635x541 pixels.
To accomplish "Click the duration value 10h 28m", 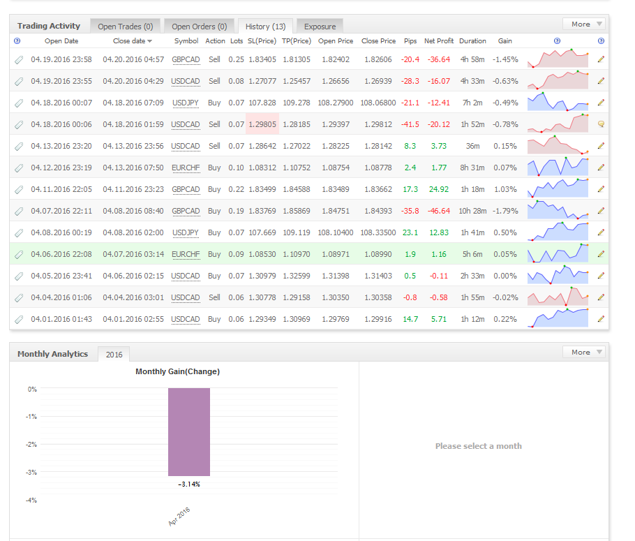I will click(472, 211).
